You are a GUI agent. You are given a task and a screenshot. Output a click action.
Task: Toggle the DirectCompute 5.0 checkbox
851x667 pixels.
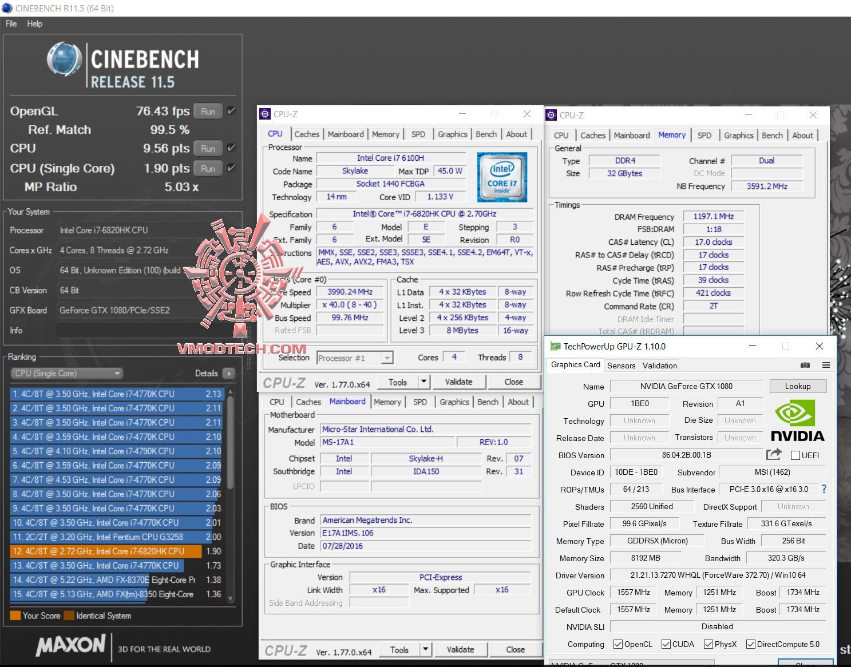(751, 644)
